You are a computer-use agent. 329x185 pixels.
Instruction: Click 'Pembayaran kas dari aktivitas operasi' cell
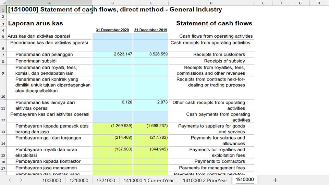pos(49,117)
